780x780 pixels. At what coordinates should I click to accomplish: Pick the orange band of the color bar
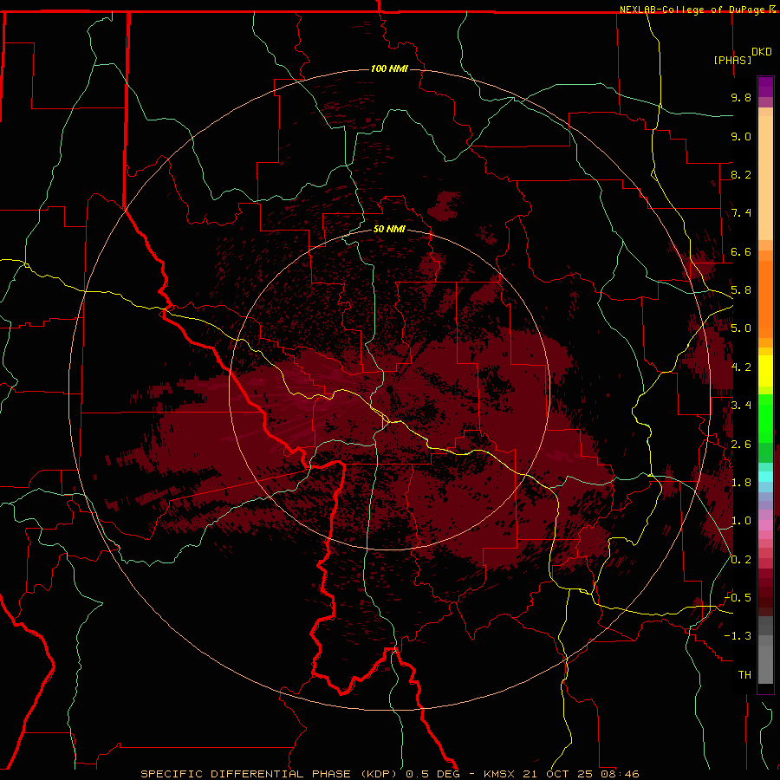[765, 298]
